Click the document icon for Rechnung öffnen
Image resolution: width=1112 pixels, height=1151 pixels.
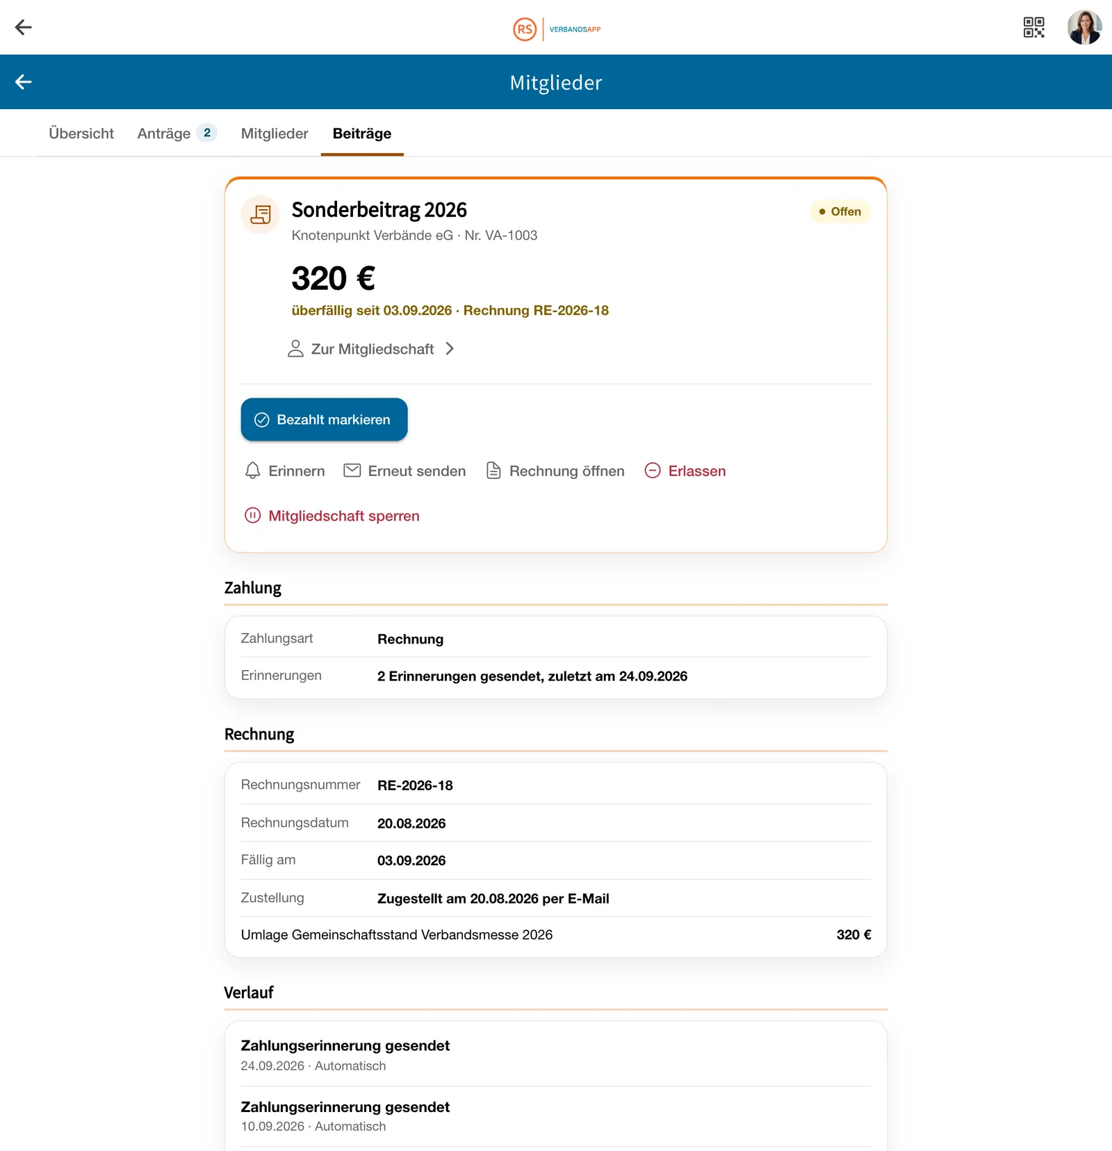[x=493, y=471]
